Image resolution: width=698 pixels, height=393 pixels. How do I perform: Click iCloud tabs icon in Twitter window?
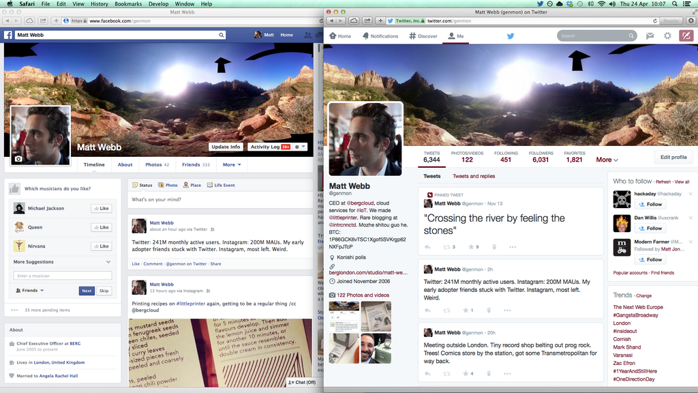coord(354,20)
